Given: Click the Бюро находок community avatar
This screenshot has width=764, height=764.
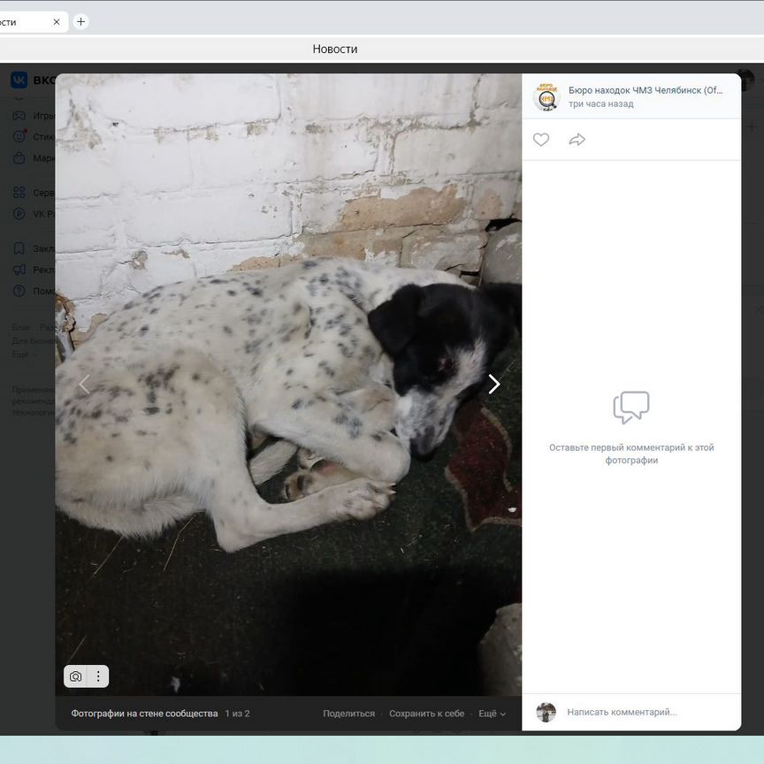Looking at the screenshot, I should [546, 96].
